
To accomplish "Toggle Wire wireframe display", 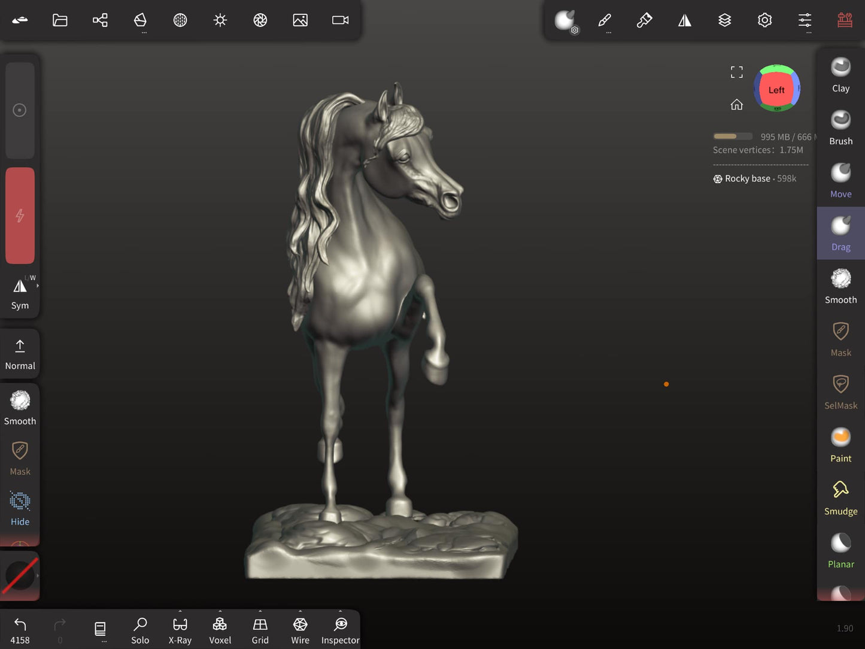I will coord(300,630).
